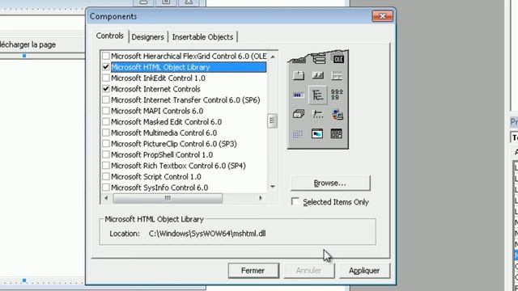Select the Microsoft SysInfo Control 6.0 row text
Image resolution: width=518 pixels, height=291 pixels.
pyautogui.click(x=159, y=188)
